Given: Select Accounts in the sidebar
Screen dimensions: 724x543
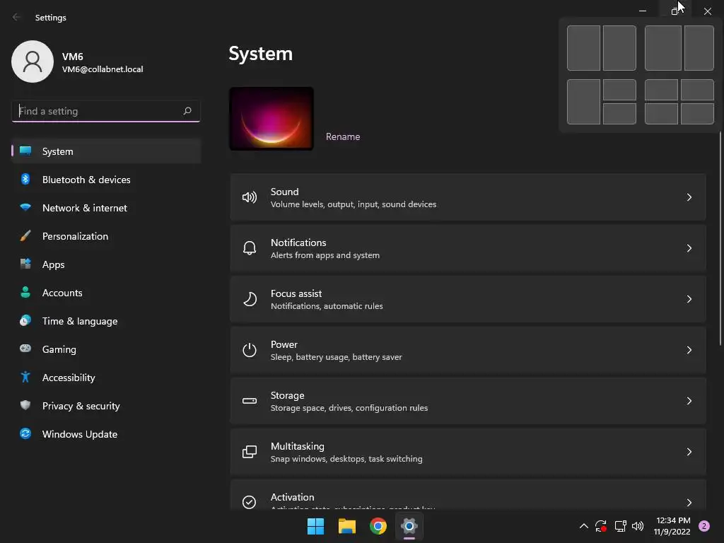Looking at the screenshot, I should coord(106,293).
